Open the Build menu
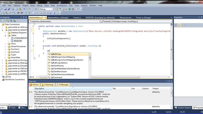 32,5
